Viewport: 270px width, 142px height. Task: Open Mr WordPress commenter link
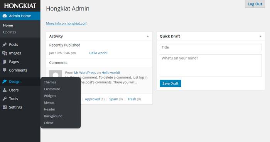point(85,73)
